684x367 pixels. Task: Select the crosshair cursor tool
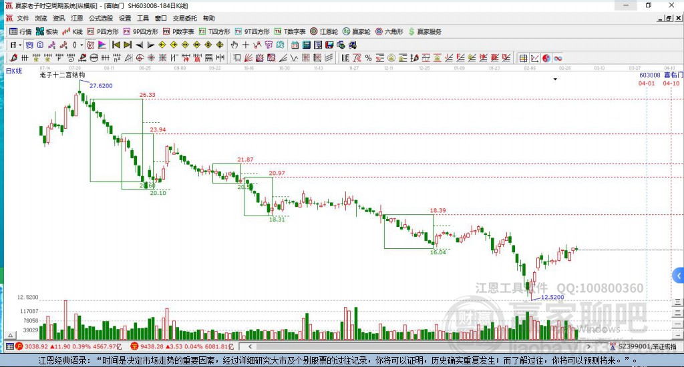[x=246, y=45]
